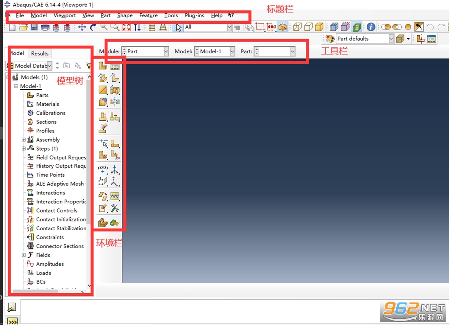
Task: Click the Create Shell Planar tool
Action: coord(103,90)
